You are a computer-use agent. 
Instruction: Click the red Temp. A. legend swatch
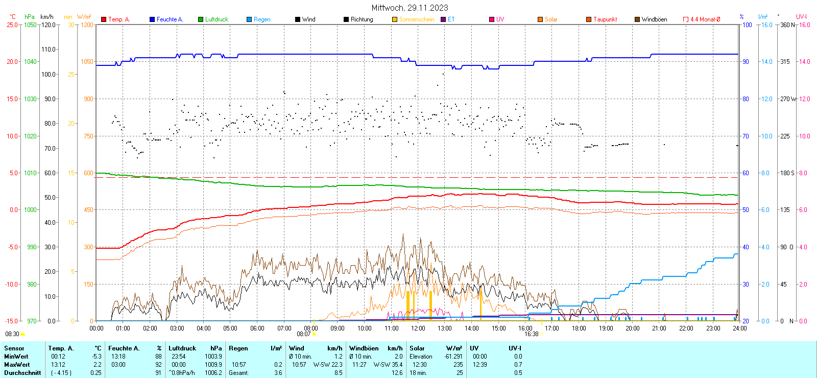pyautogui.click(x=104, y=19)
